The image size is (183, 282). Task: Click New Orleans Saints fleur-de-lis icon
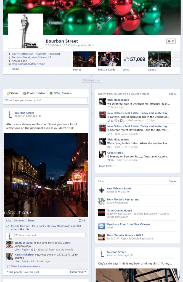pos(102,190)
